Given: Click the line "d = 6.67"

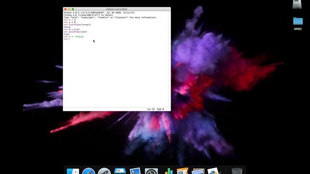Looking at the screenshot, I should [71, 29].
